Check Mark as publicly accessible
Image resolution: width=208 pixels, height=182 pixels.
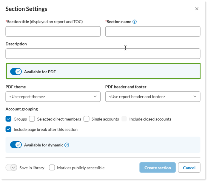pos(52,167)
